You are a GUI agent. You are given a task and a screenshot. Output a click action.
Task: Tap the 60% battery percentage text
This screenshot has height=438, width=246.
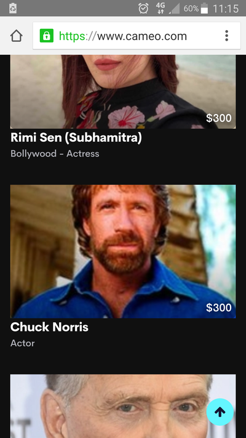point(191,9)
